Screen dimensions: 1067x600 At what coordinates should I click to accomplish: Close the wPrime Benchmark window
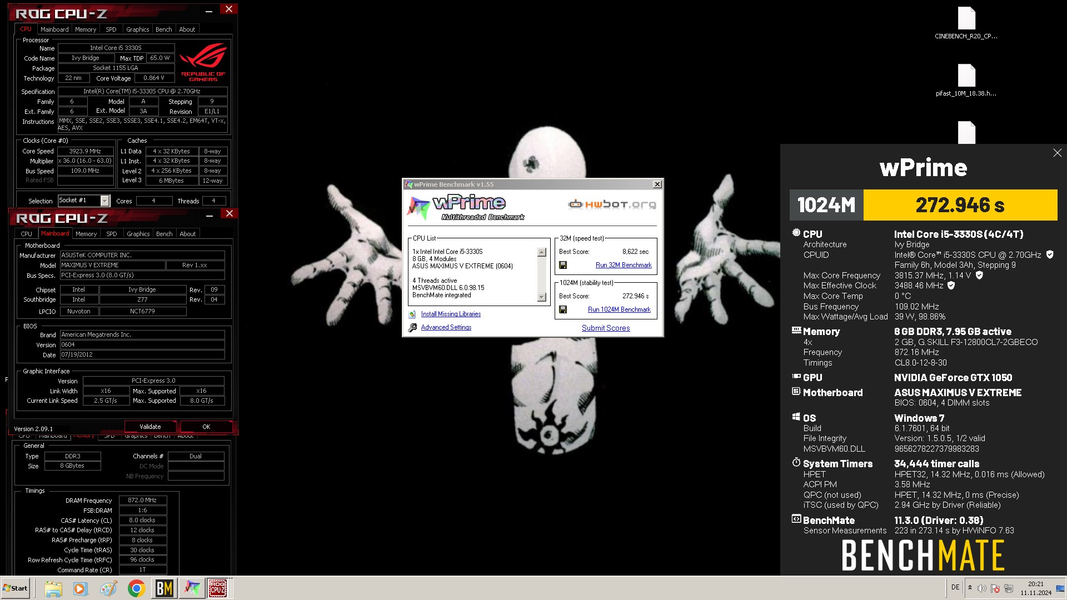[657, 184]
